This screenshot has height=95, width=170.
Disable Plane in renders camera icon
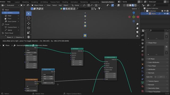tap(168, 13)
